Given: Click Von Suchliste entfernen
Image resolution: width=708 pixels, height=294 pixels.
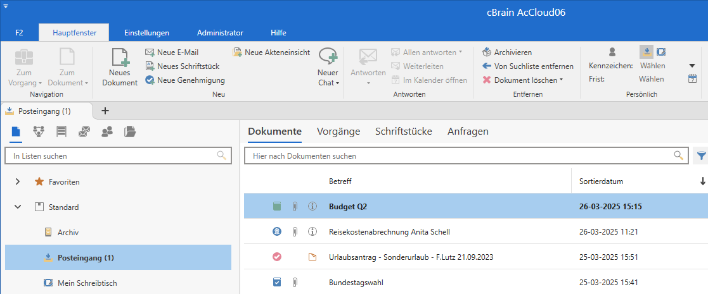Looking at the screenshot, I should [x=533, y=66].
